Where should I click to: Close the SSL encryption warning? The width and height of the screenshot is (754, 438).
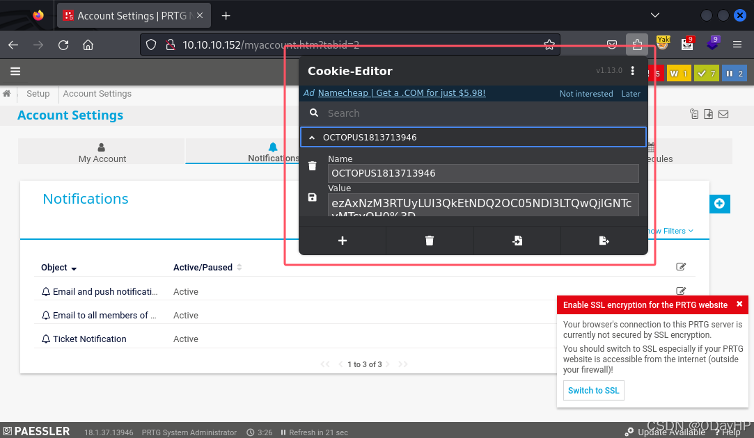(739, 304)
